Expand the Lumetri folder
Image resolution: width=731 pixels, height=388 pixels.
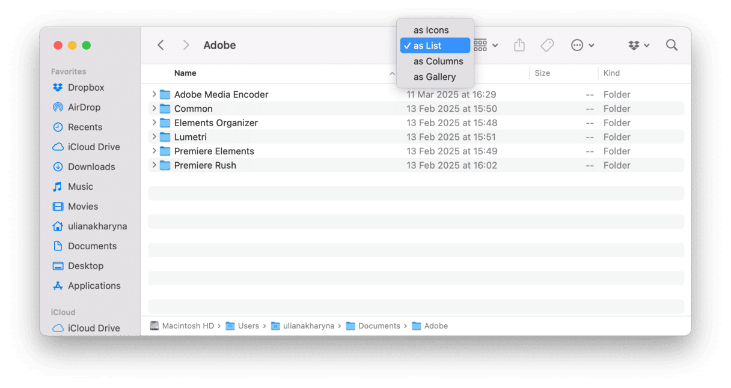(x=154, y=137)
